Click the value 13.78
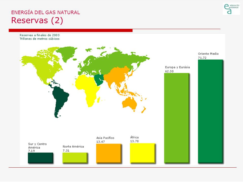This screenshot has height=182, width=243. coord(134,141)
